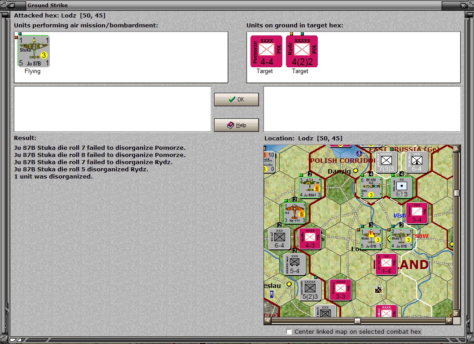Screen dimensions: 474x344
Task: Click the burning Ju 87B Stuka over Lodz
Action: tap(371, 239)
